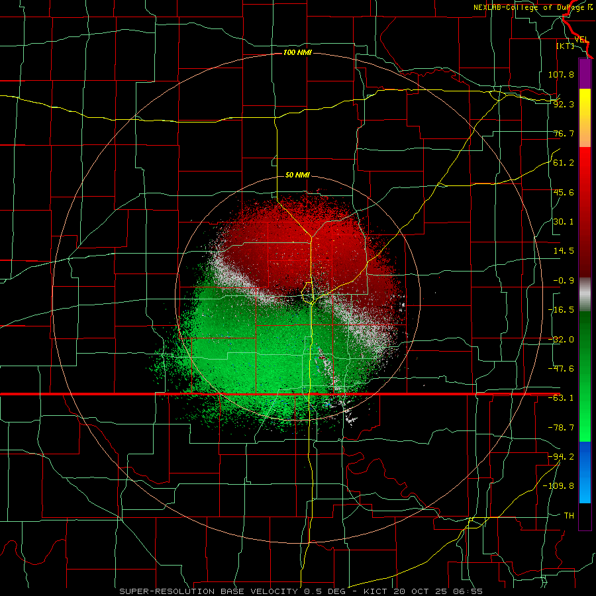This screenshot has height=596, width=596.
Task: Click the 45.6 velocity scale value
Action: point(564,192)
